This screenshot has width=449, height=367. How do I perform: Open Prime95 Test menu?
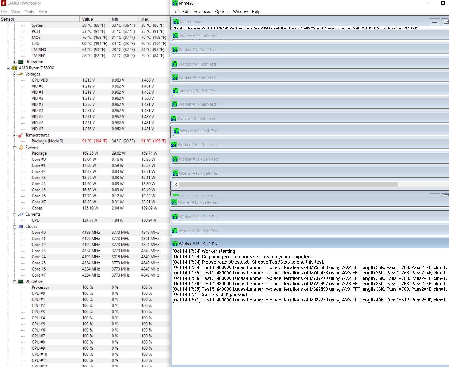pos(175,12)
